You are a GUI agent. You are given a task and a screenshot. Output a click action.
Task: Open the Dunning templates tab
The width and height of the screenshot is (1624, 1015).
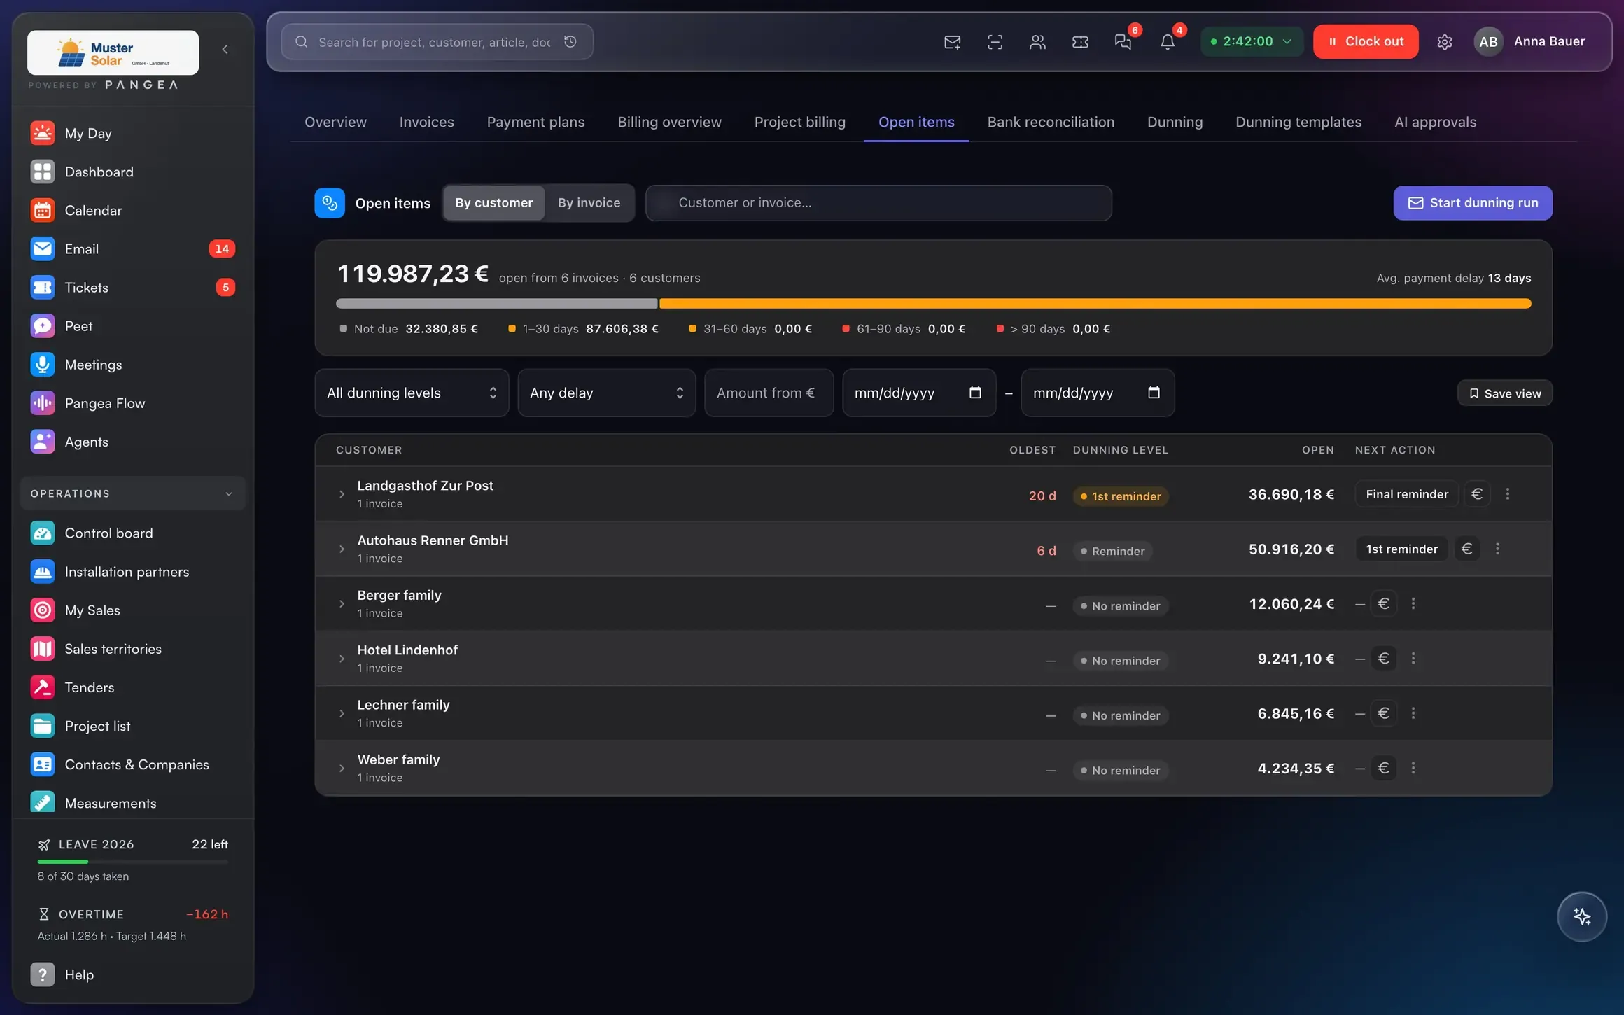1298,122
